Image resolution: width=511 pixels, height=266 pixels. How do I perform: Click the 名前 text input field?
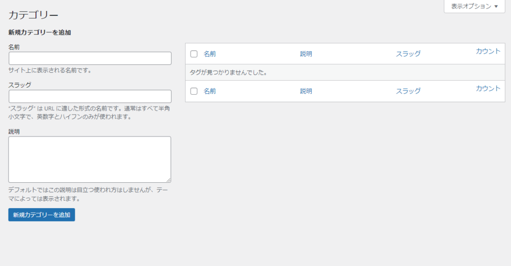point(90,58)
